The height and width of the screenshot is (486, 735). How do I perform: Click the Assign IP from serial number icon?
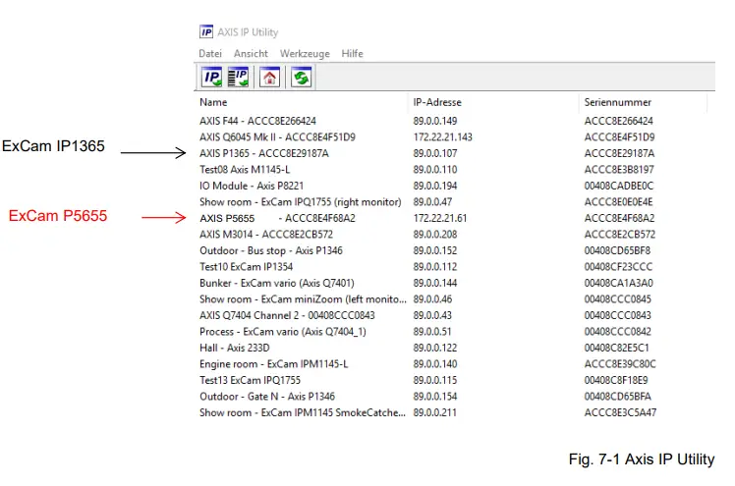[x=238, y=78]
